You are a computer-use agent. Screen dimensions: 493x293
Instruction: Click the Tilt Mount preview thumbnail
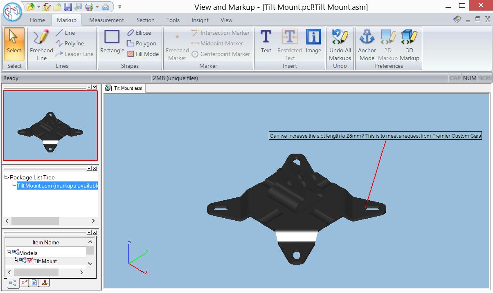click(x=50, y=125)
